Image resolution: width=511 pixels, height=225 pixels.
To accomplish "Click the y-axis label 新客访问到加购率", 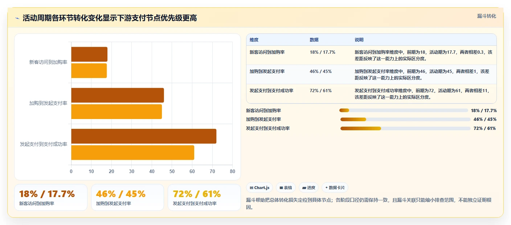I will click(x=48, y=62).
